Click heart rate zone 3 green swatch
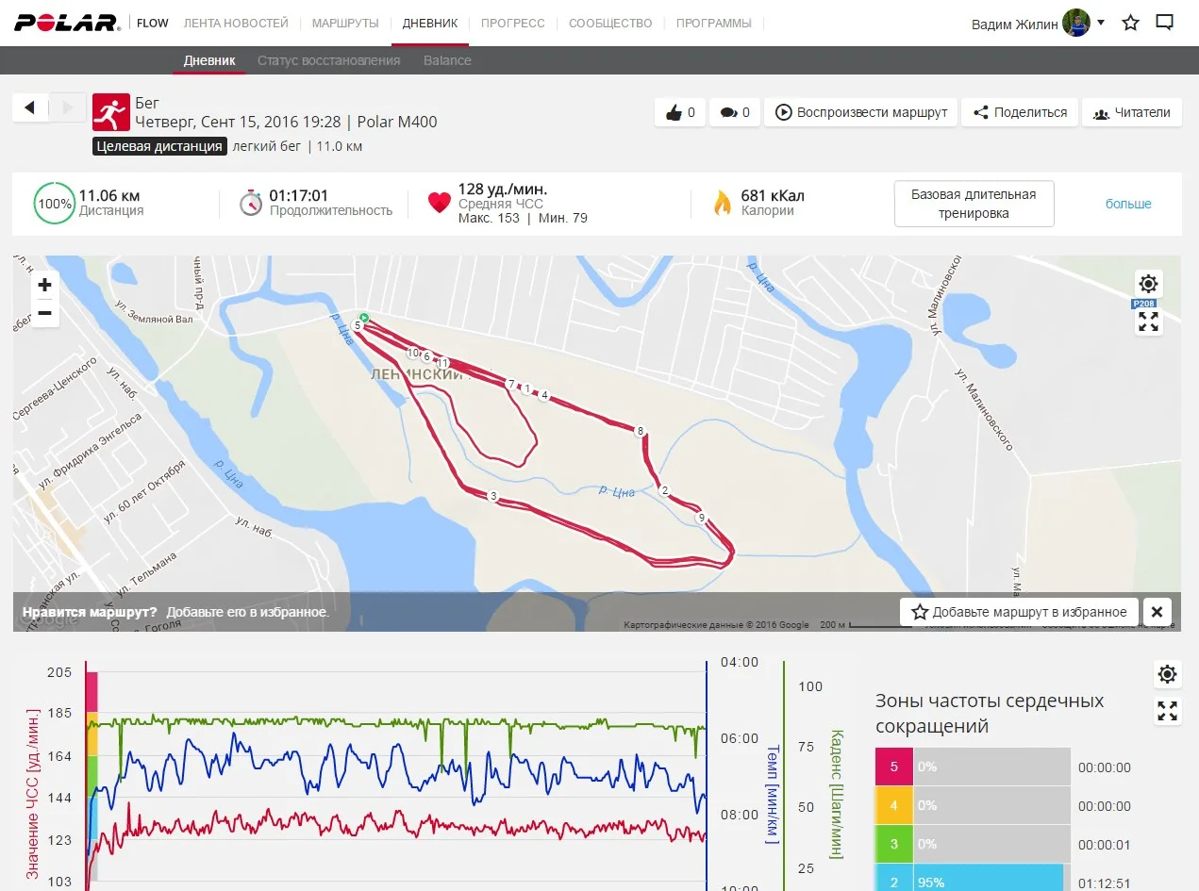Screen dimensions: 1199x891 [x=894, y=844]
